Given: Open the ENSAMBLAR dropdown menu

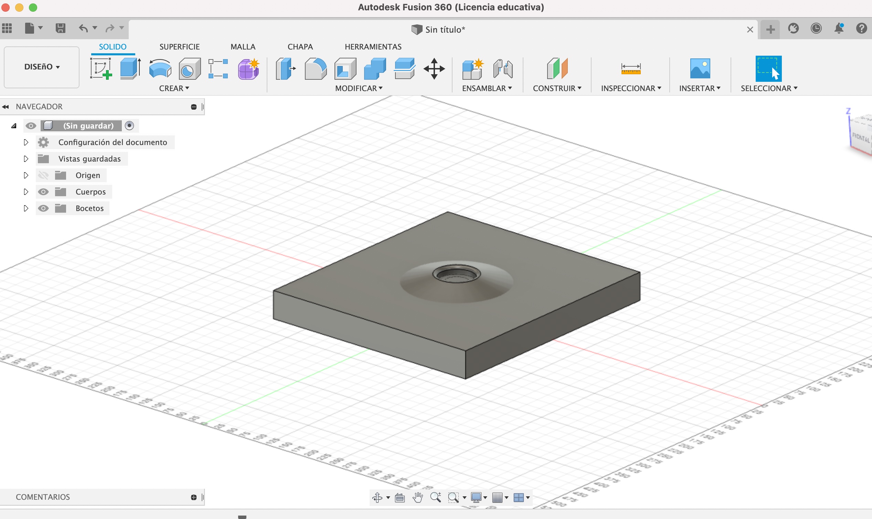Looking at the screenshot, I should pyautogui.click(x=487, y=88).
